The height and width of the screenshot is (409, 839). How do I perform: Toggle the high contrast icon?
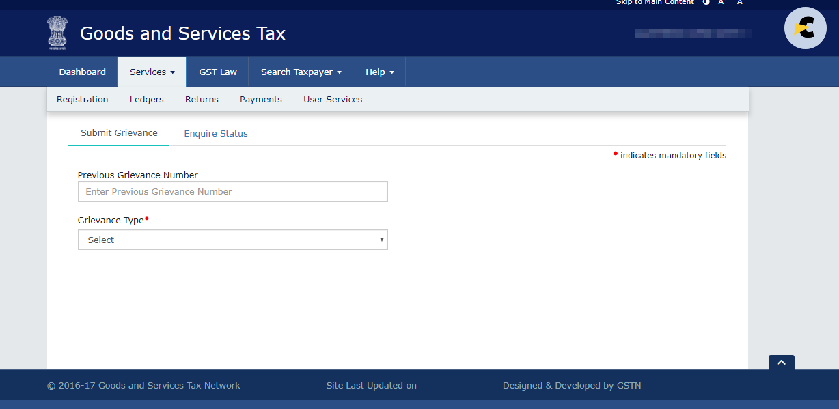[x=706, y=3]
